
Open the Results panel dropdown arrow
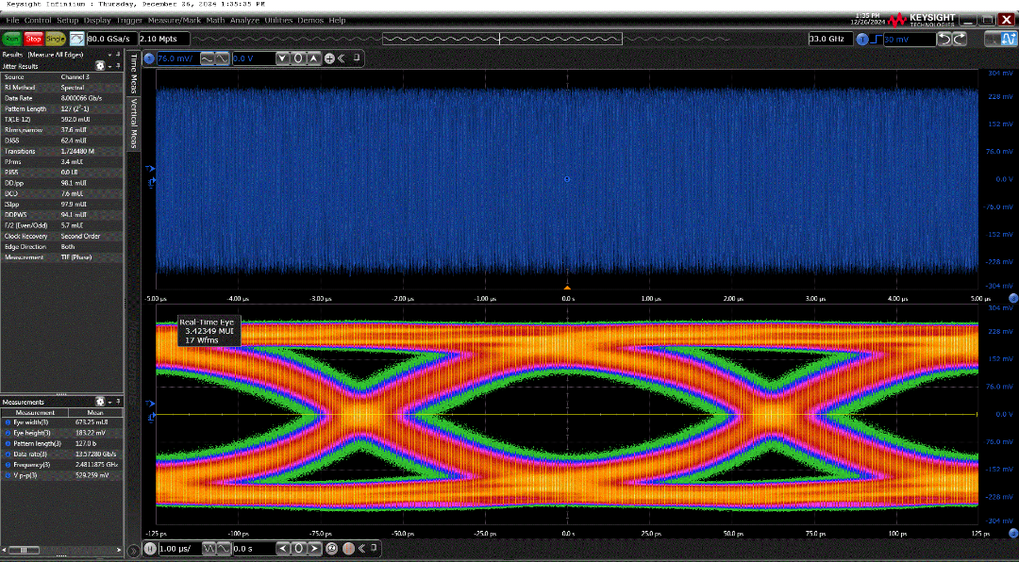pyautogui.click(x=109, y=56)
